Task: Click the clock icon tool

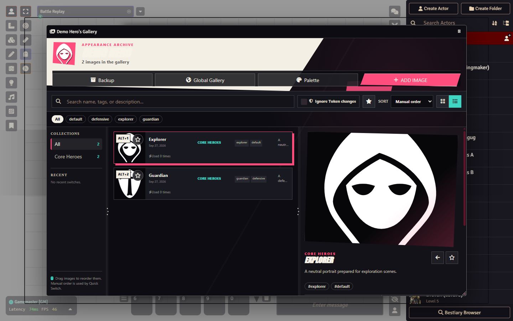Action: coord(26,68)
